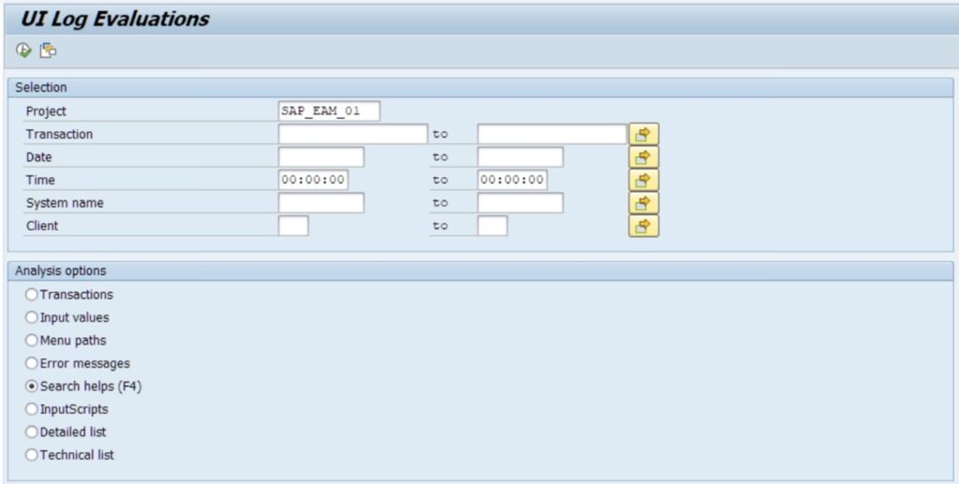The image size is (959, 484).
Task: Click the Project input field
Action: (329, 111)
